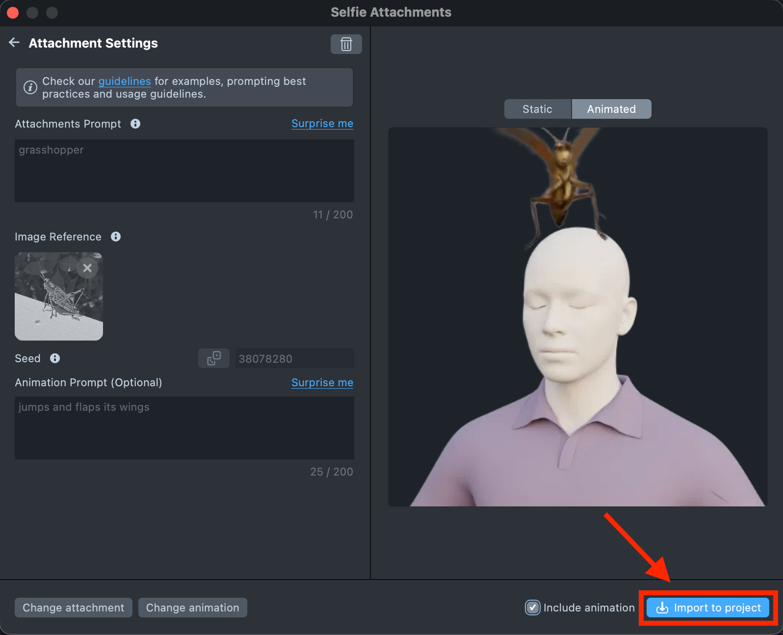The height and width of the screenshot is (635, 783).
Task: Open the guidelines link
Action: pos(125,81)
